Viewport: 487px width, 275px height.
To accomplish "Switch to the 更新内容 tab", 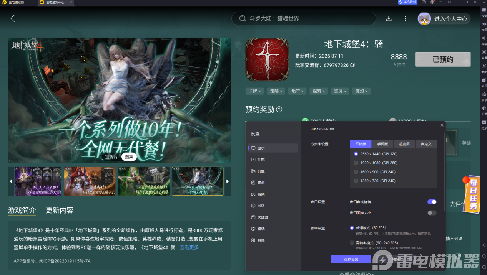I will coord(60,210).
